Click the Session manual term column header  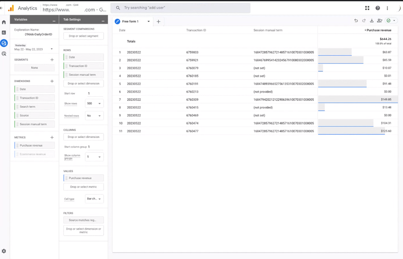268,30
